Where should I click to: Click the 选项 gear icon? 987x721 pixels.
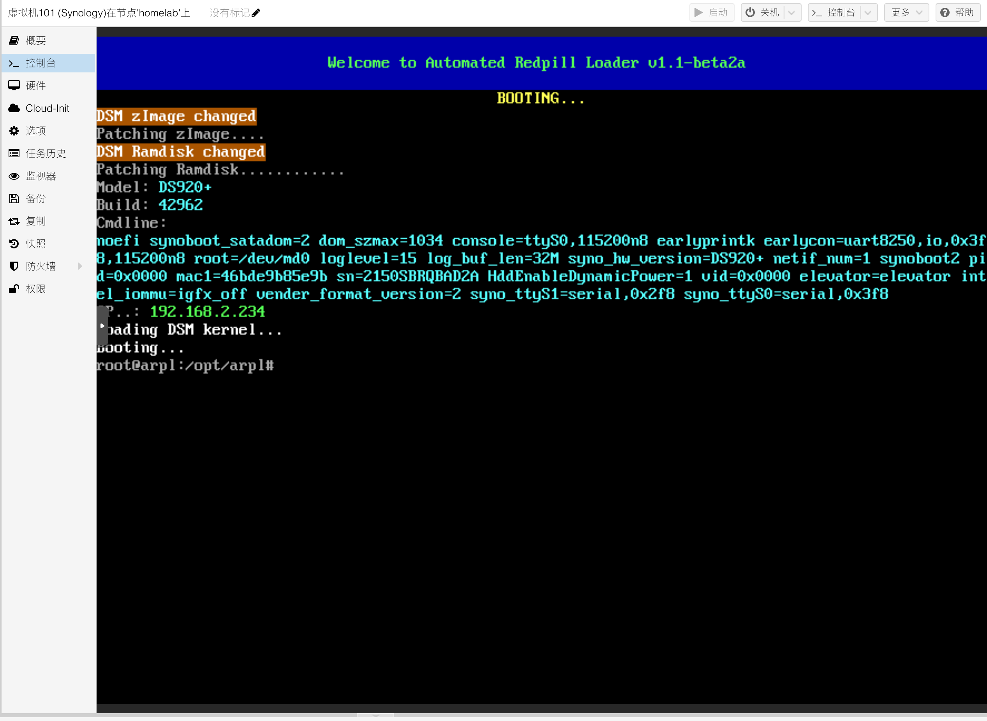[x=14, y=131]
